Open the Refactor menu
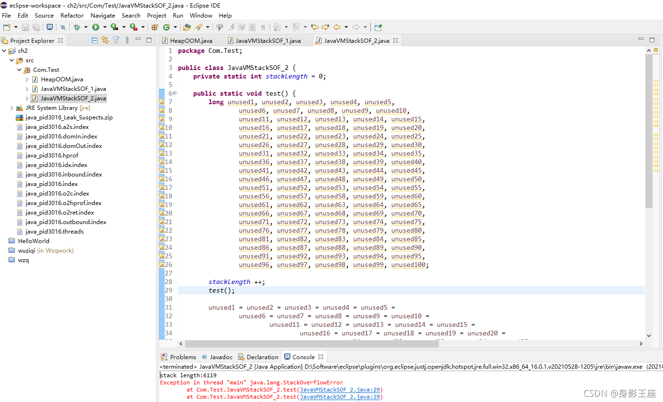663x402 pixels. coord(72,15)
